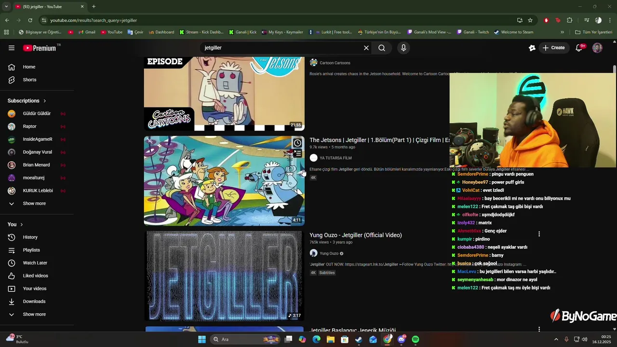Image resolution: width=617 pixels, height=347 pixels.
Task: Clear the search box with X
Action: coord(366,48)
